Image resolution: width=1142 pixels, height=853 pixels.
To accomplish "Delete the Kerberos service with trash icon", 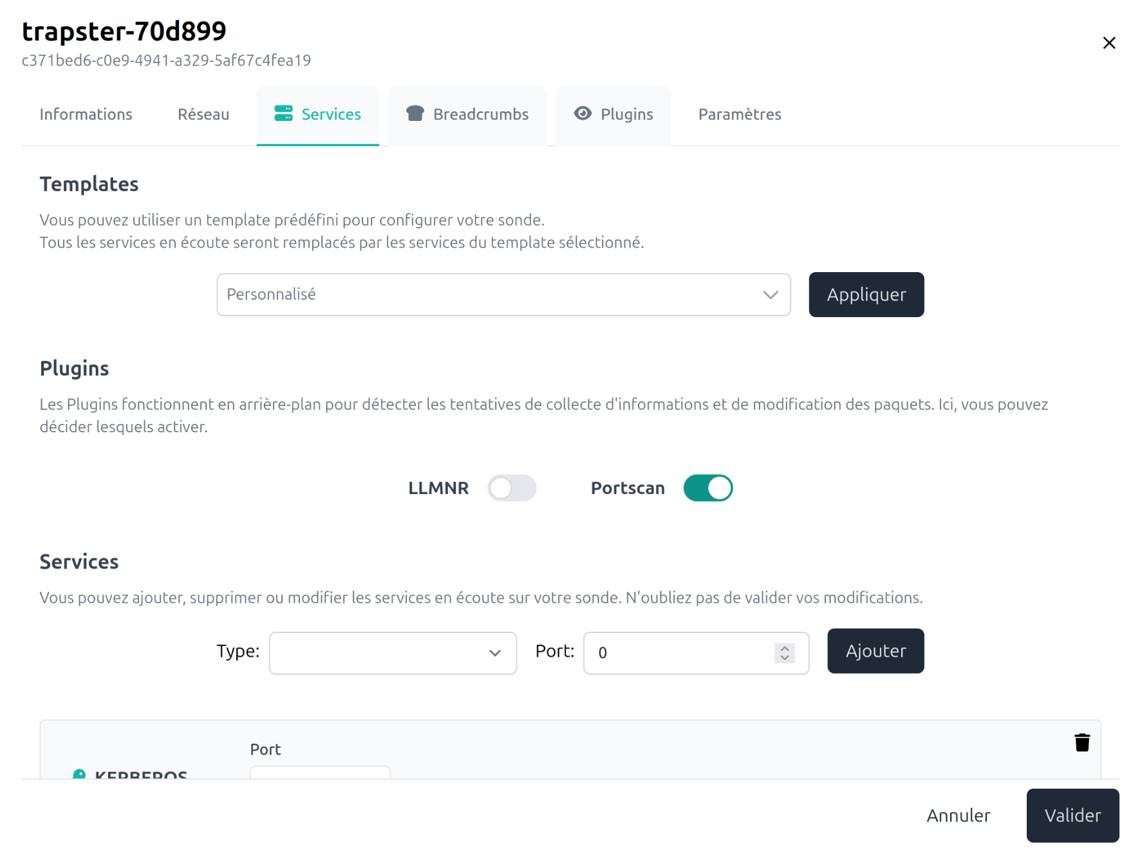I will click(x=1082, y=743).
